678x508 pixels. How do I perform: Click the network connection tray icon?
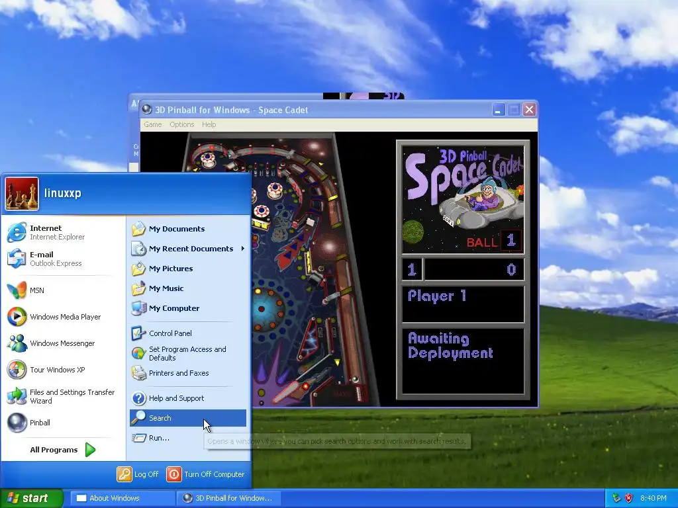point(616,498)
